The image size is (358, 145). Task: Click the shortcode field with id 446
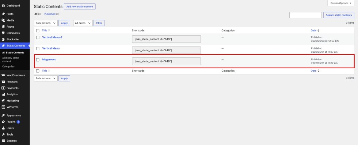167,61
